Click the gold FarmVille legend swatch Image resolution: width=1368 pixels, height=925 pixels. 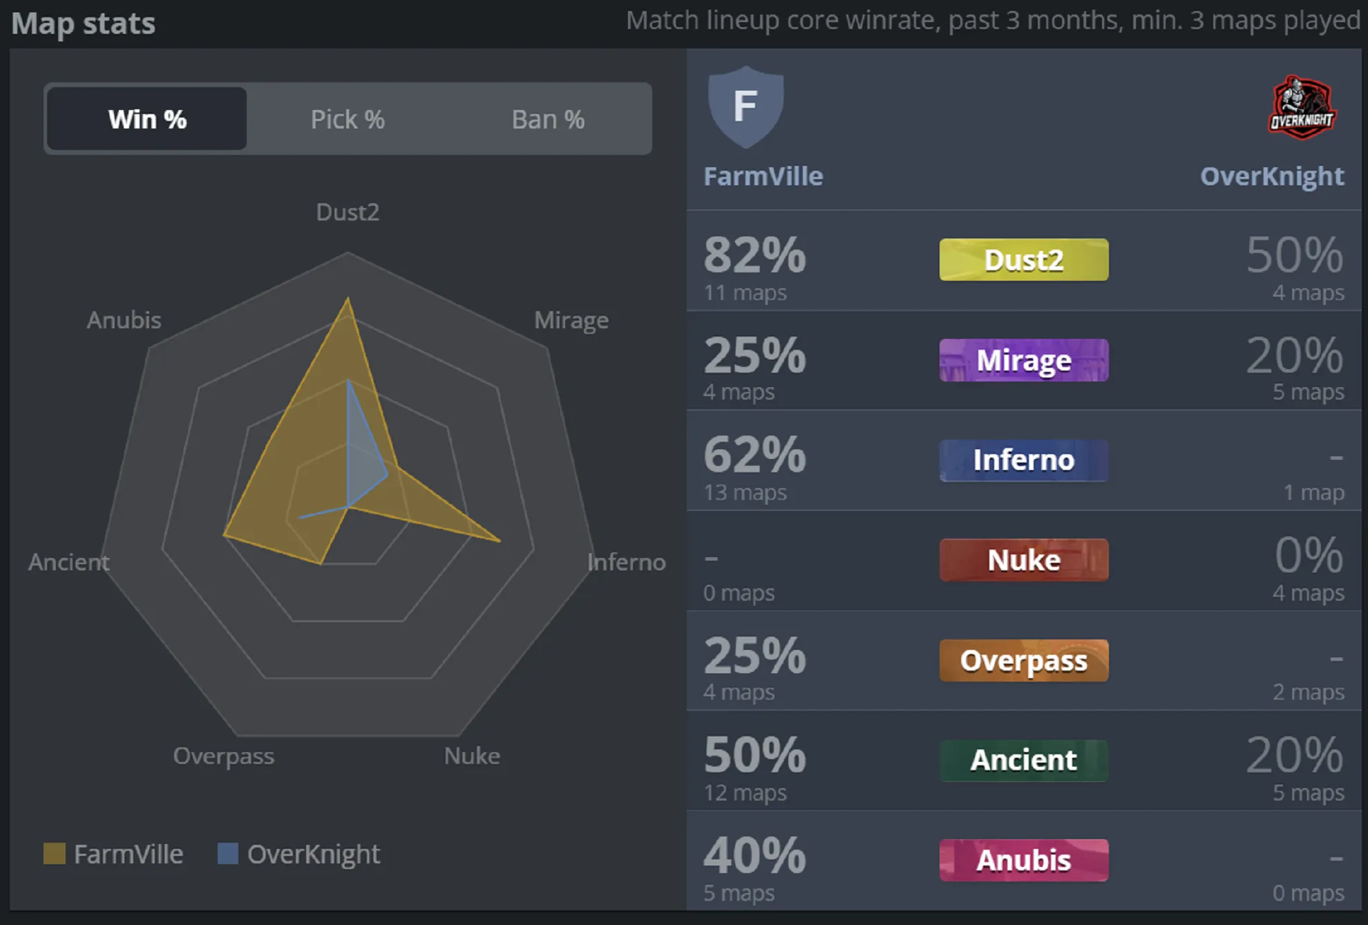(55, 854)
